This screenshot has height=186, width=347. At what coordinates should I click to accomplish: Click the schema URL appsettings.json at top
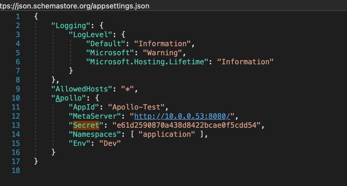(x=74, y=6)
